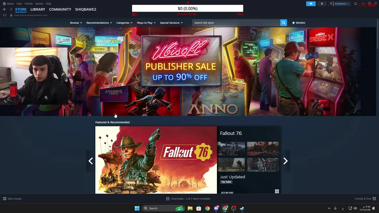Expand the Categories dropdown
This screenshot has height=213, width=379.
[124, 23]
